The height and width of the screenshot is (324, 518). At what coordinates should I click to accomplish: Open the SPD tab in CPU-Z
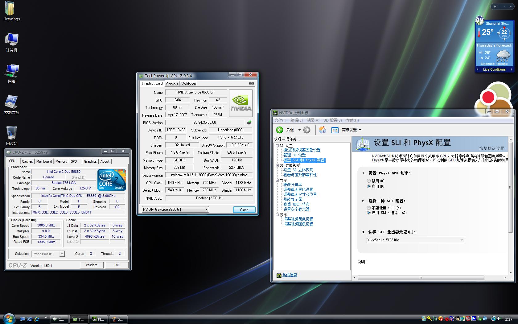click(74, 161)
